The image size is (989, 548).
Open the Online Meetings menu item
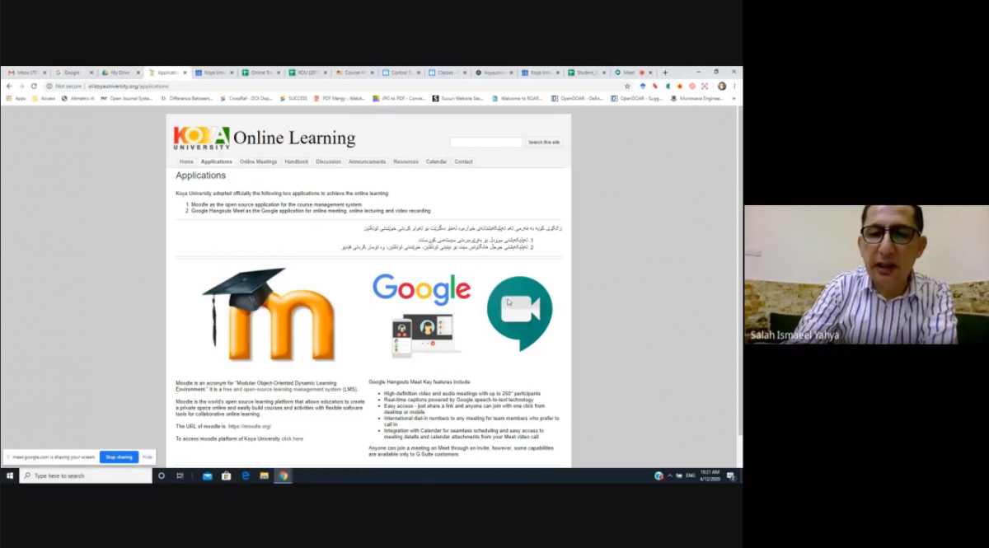click(258, 162)
